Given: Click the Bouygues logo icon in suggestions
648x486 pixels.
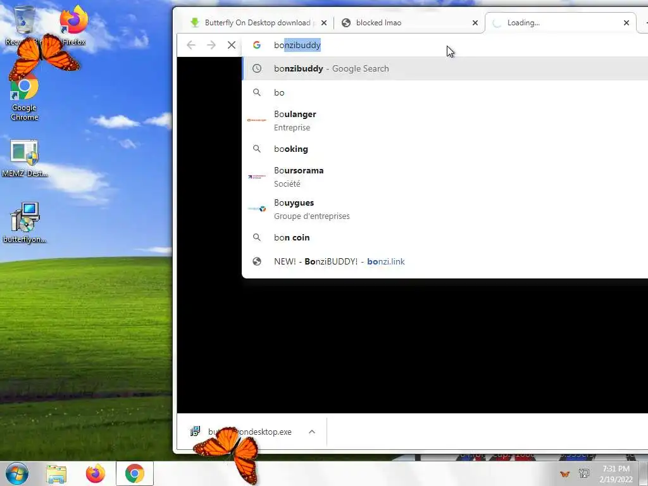Looking at the screenshot, I should (x=257, y=209).
